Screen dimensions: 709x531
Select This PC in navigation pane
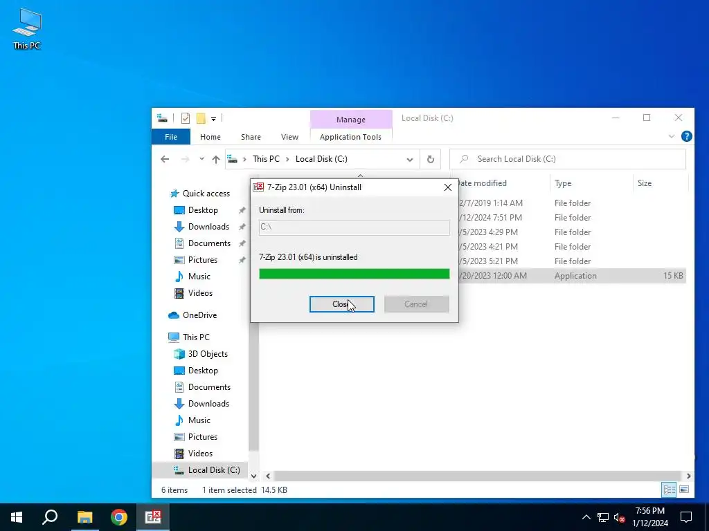(196, 337)
